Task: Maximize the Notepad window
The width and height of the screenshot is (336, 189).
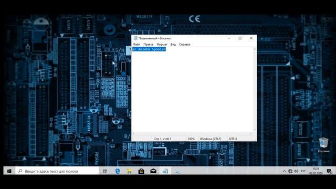Action: click(240, 38)
